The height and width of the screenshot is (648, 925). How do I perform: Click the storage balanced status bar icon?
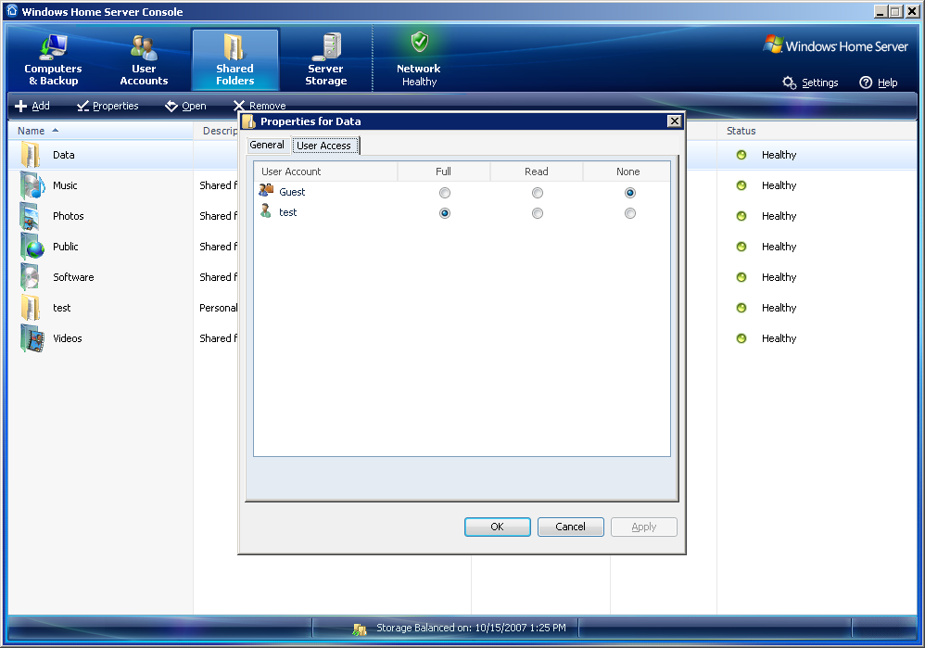pos(360,629)
